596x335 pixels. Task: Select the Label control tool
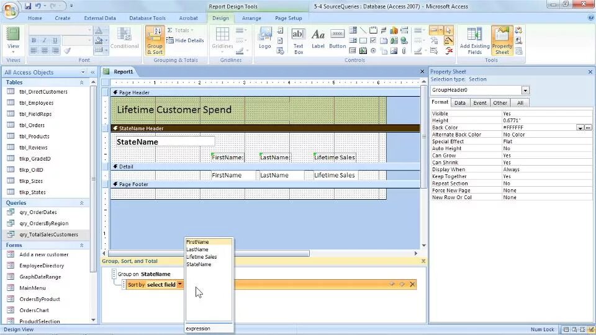(318, 38)
